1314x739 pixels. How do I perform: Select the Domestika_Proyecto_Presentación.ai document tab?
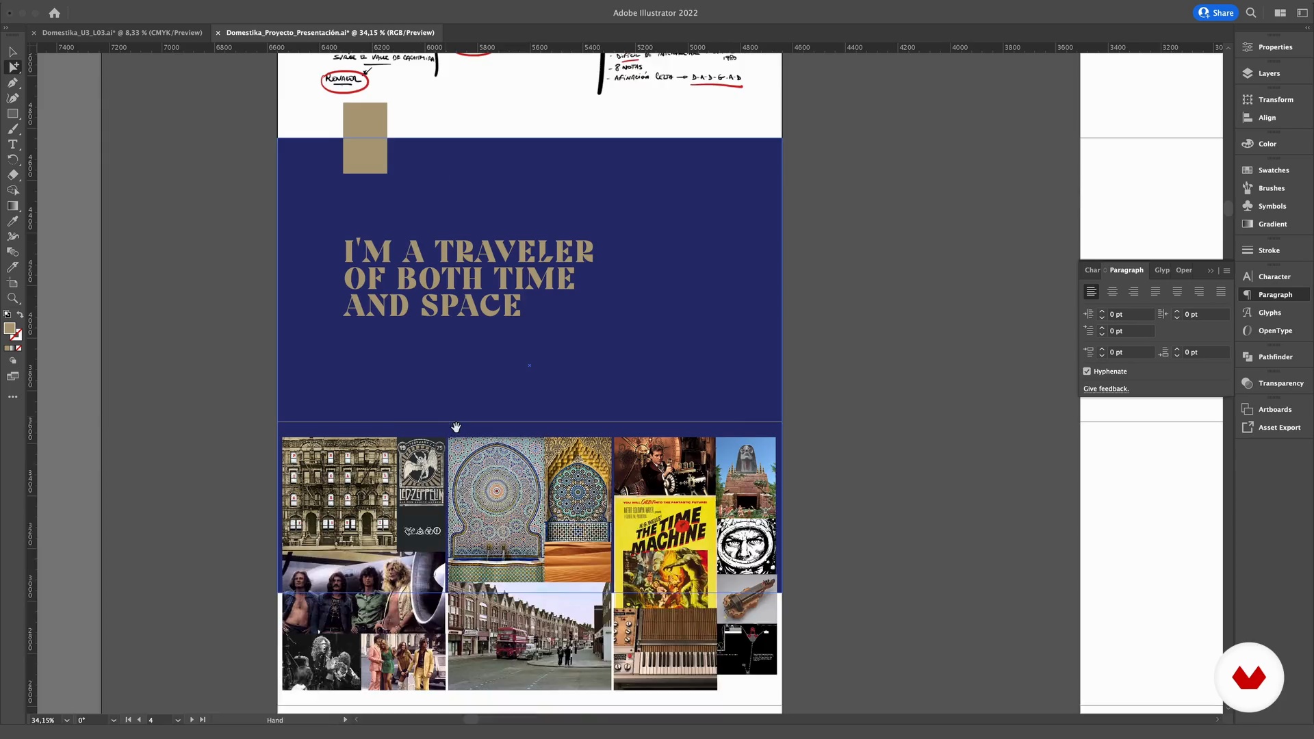click(330, 33)
